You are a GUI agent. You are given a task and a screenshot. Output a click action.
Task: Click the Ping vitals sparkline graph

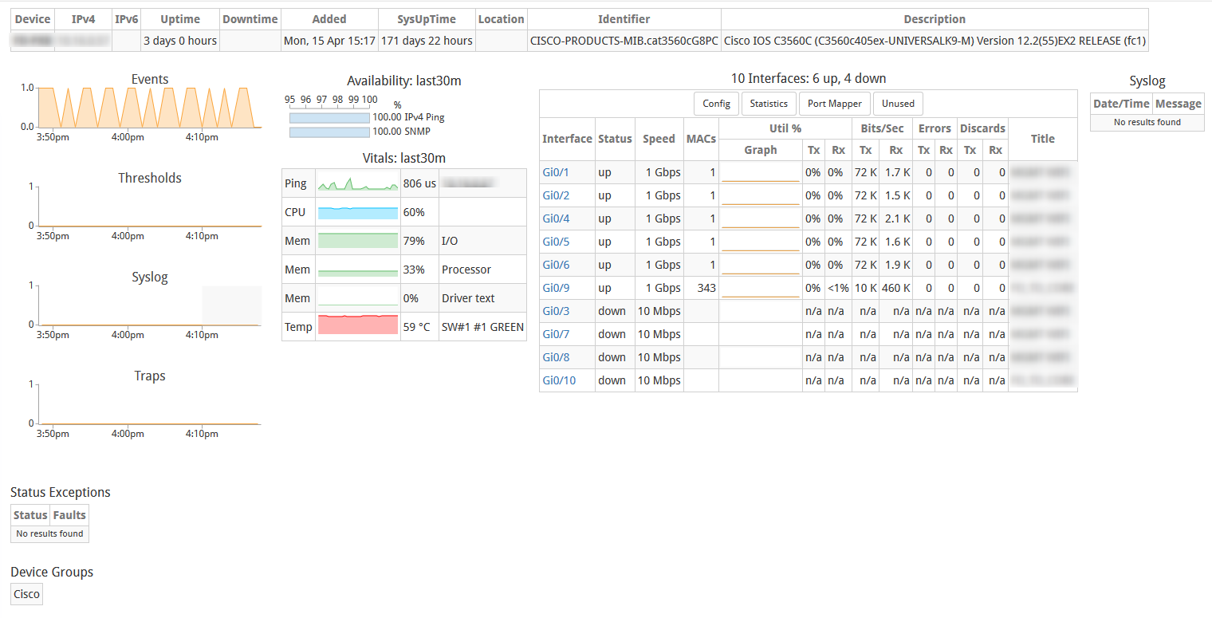(358, 183)
